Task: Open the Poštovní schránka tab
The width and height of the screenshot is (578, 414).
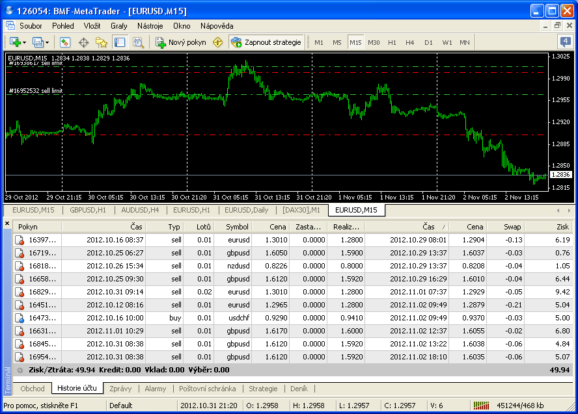Action: point(207,389)
